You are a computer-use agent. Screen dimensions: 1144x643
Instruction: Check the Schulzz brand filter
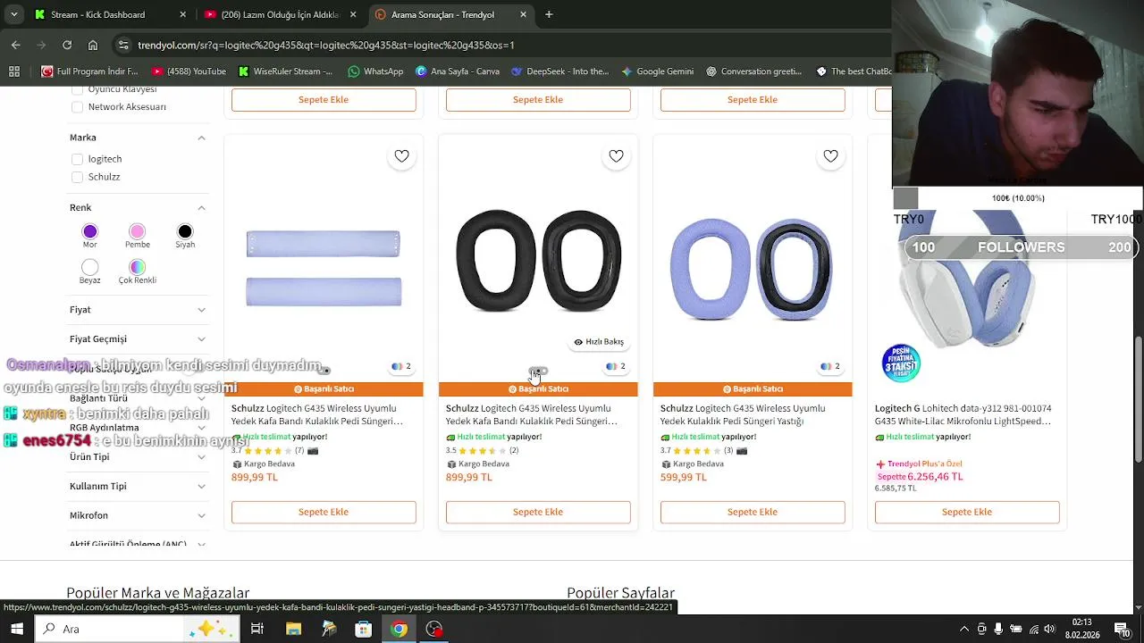(x=77, y=177)
